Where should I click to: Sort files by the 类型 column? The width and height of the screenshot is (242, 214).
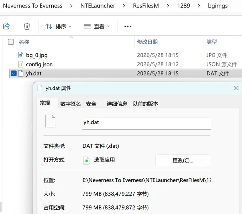pos(212,42)
